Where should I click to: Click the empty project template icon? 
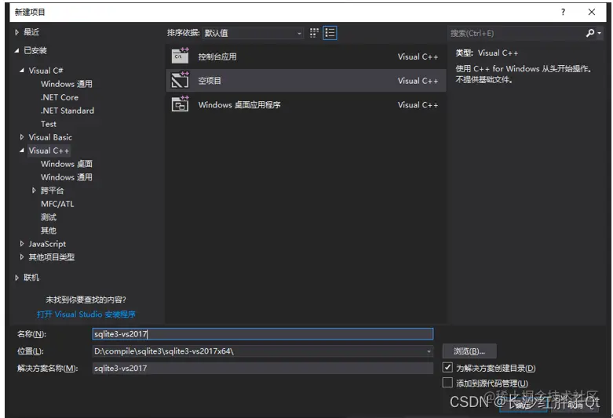pos(181,80)
